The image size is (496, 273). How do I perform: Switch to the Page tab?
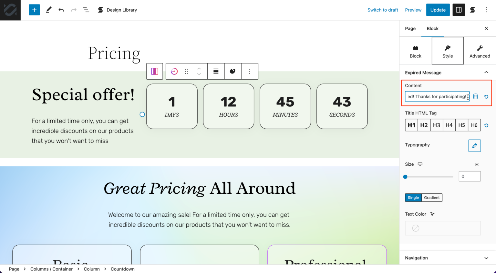tap(410, 28)
